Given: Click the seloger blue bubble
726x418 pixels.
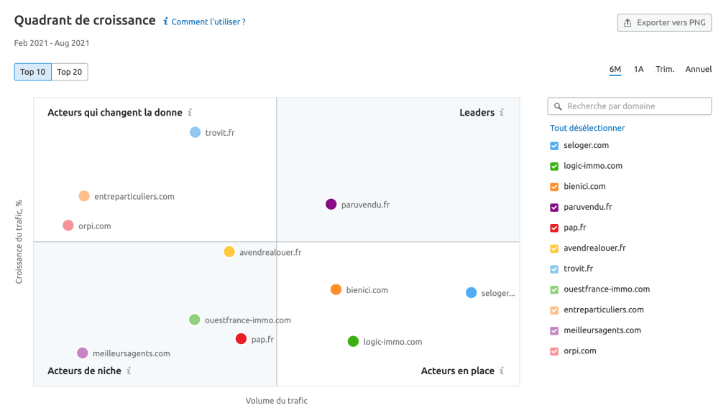Looking at the screenshot, I should tap(472, 293).
